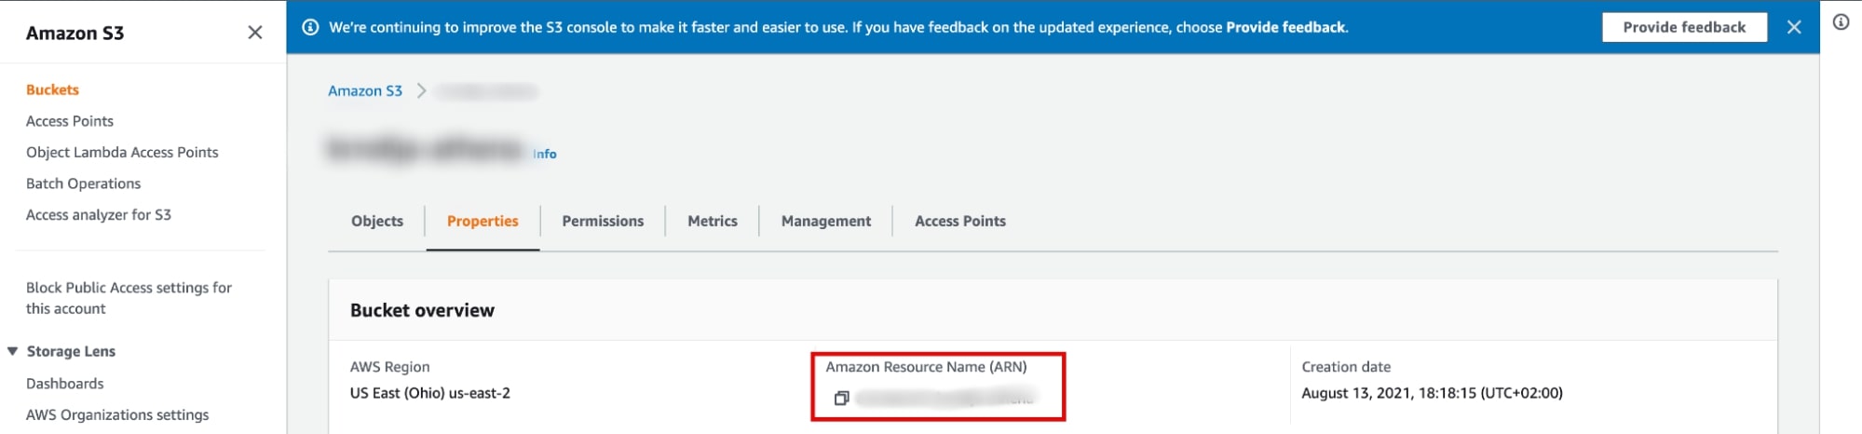Open the help info panel icon at far right

1842,22
